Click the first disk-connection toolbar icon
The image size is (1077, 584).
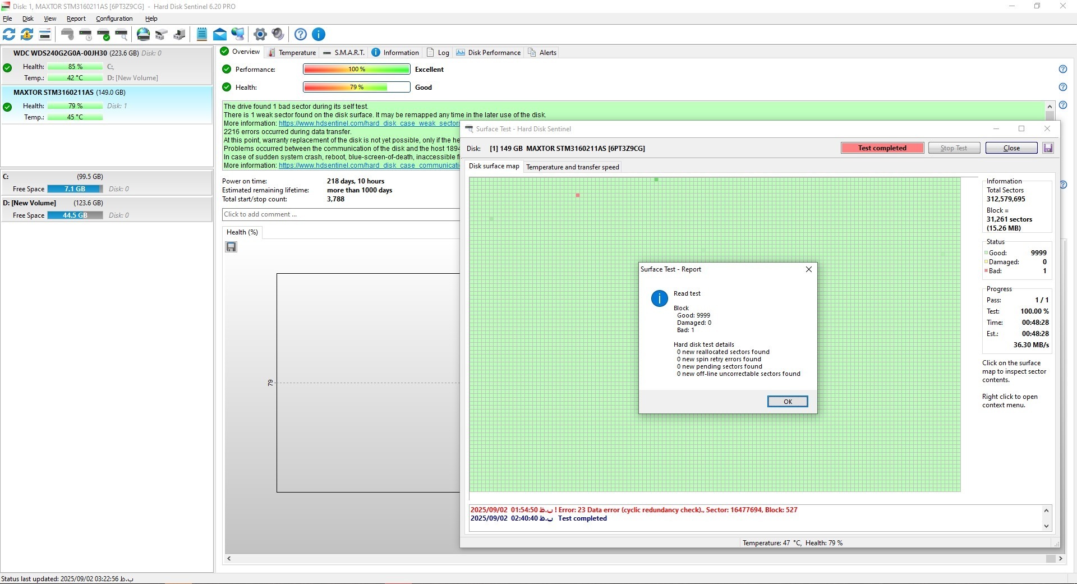[x=162, y=34]
